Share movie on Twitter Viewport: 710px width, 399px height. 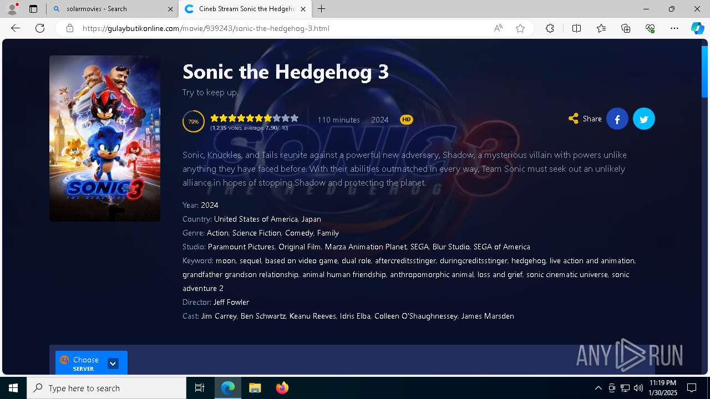644,119
